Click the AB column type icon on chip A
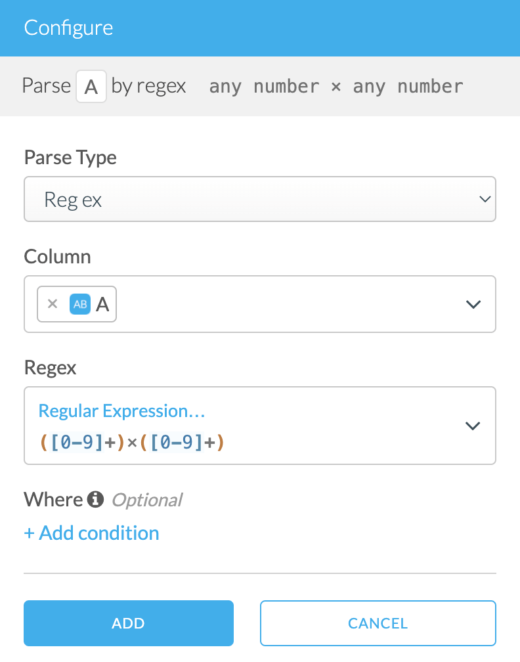The height and width of the screenshot is (662, 520). pyautogui.click(x=79, y=303)
